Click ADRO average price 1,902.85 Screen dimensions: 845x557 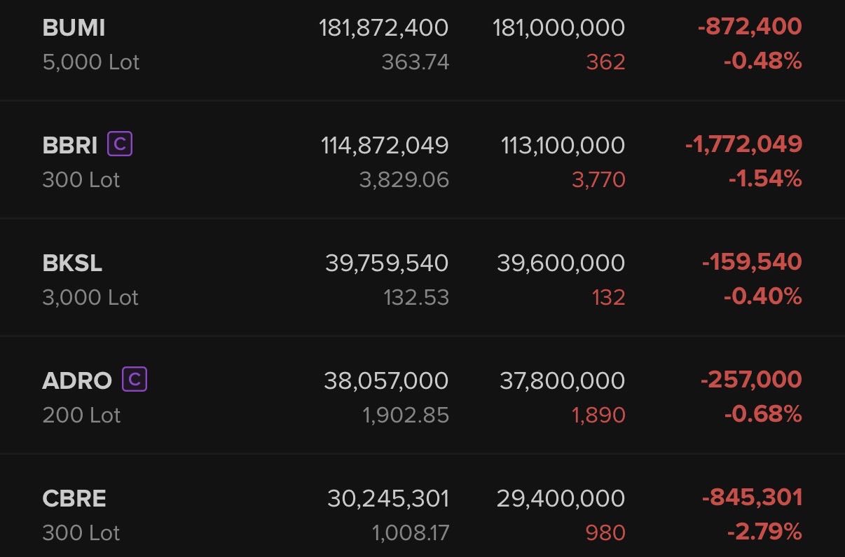click(406, 415)
